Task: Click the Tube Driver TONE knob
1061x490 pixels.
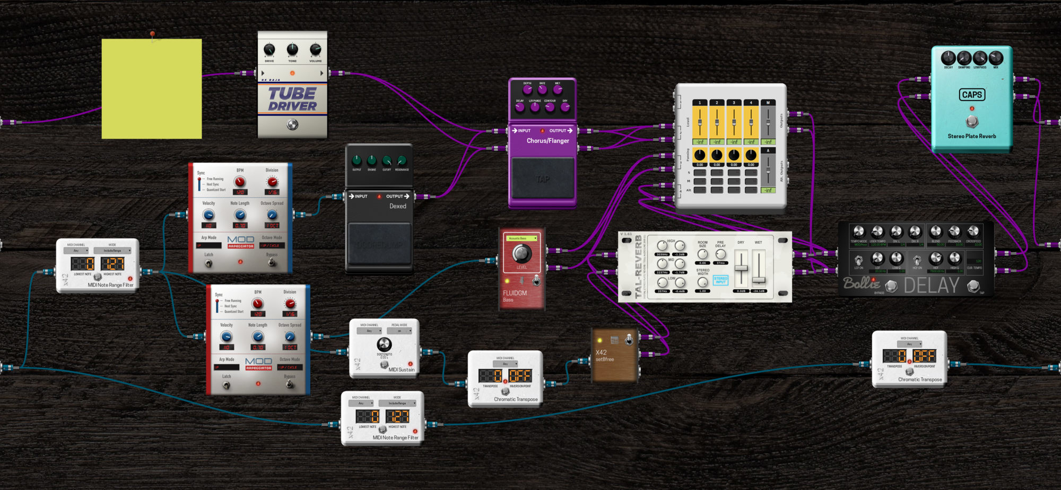Action: [292, 50]
